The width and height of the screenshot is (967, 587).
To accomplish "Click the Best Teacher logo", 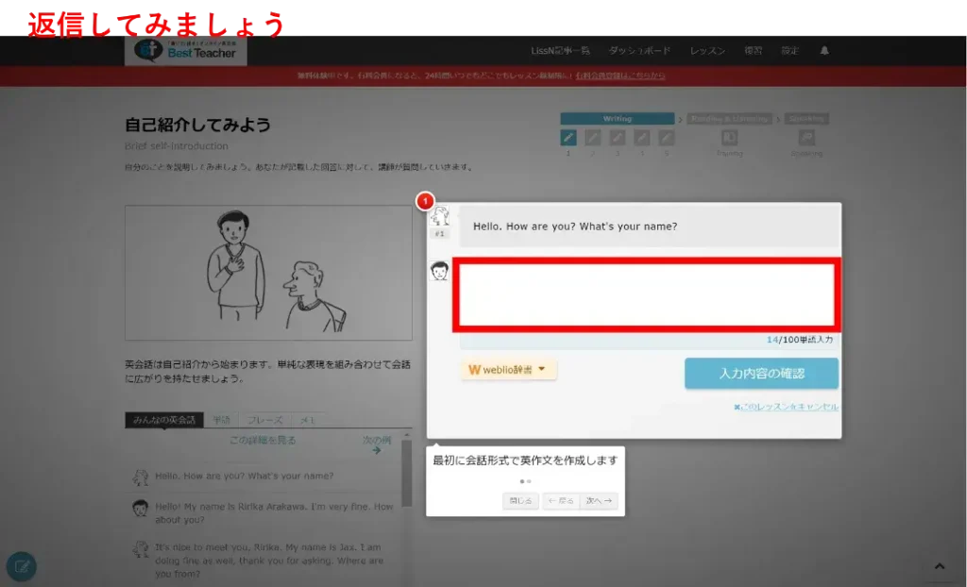I will click(186, 51).
